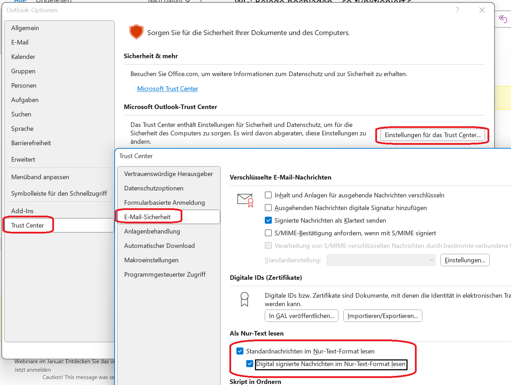Select Sprache in options sidebar

point(59,129)
